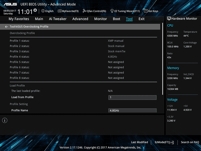This screenshot has height=151, width=201.
Task: Click the ASUS logo
Action: point(10,4)
